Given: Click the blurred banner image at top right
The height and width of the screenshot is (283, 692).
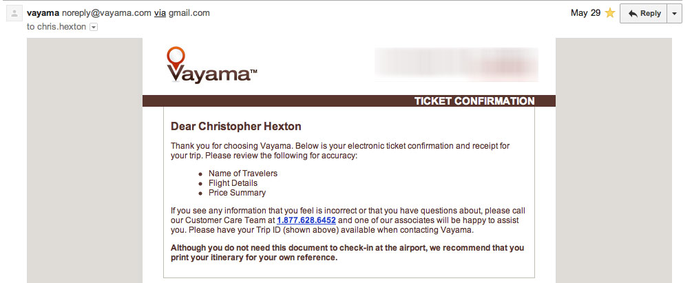Looking at the screenshot, I should point(456,64).
